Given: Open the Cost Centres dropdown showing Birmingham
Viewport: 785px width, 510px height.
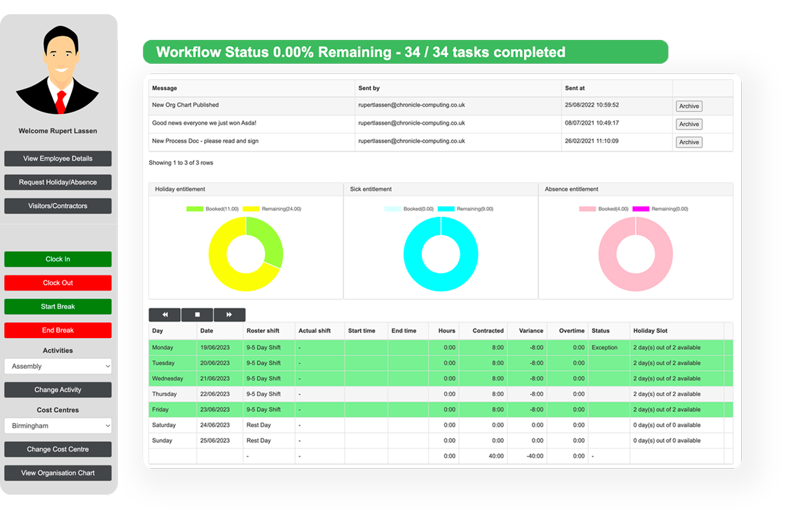Looking at the screenshot, I should (58, 426).
